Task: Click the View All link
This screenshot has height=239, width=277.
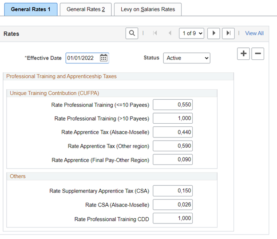Action: pos(254,33)
